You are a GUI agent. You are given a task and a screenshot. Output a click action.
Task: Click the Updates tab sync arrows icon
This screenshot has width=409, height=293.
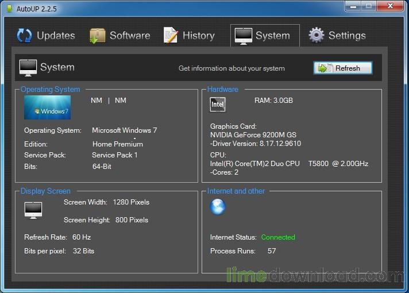point(24,36)
